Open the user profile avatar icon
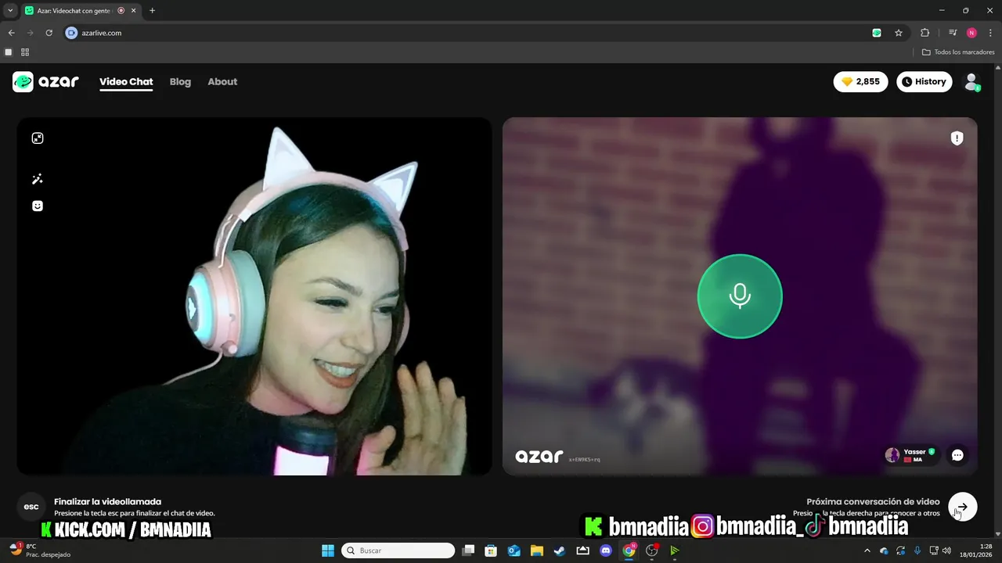Image resolution: width=1002 pixels, height=563 pixels. 971,81
